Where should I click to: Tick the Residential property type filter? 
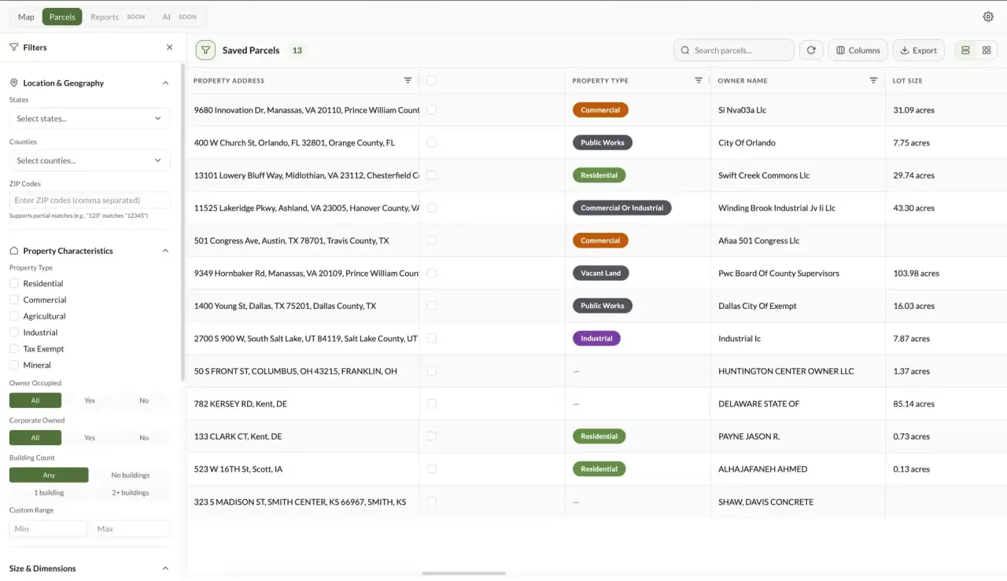point(14,283)
